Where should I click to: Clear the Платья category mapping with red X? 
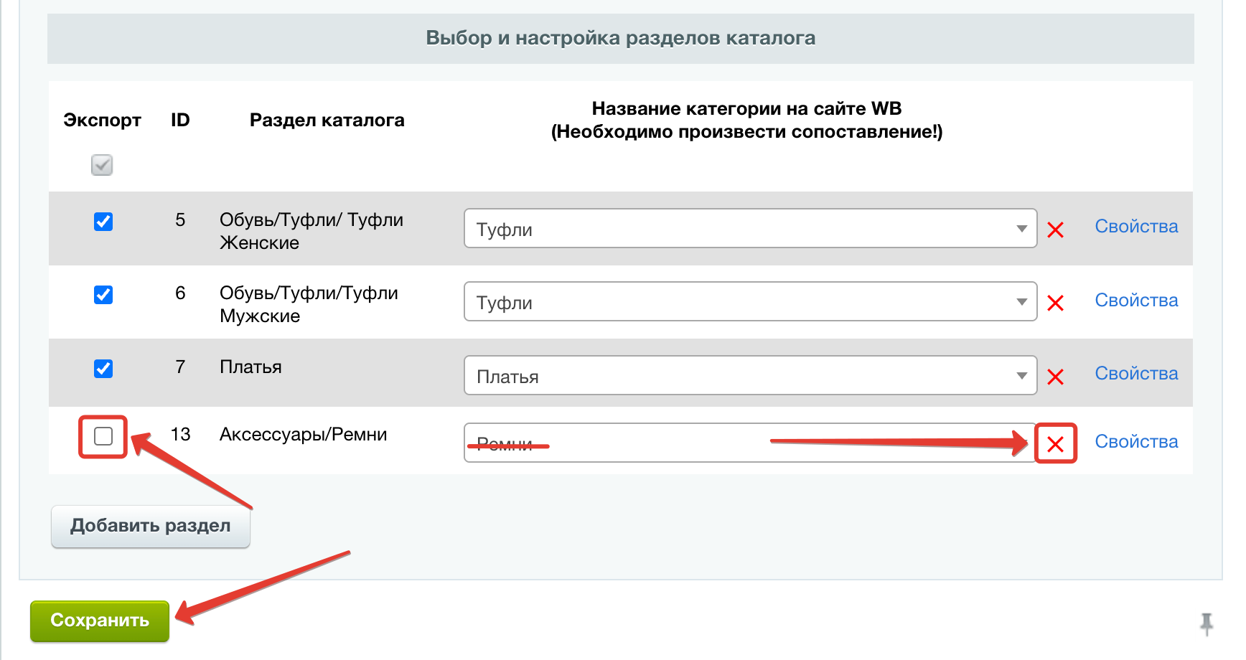[x=1055, y=377]
